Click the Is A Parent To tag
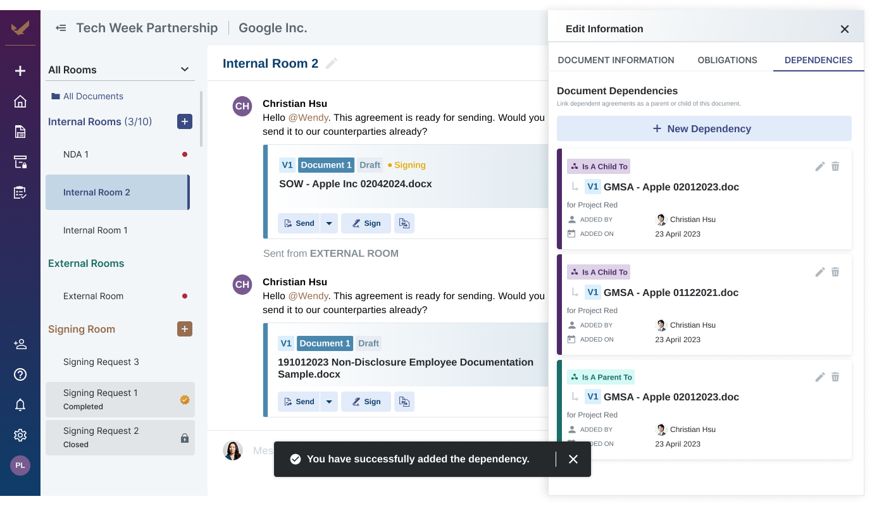872x506 pixels. click(601, 377)
